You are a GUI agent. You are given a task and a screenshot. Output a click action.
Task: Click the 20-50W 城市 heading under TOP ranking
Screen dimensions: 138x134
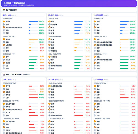(53, 15)
